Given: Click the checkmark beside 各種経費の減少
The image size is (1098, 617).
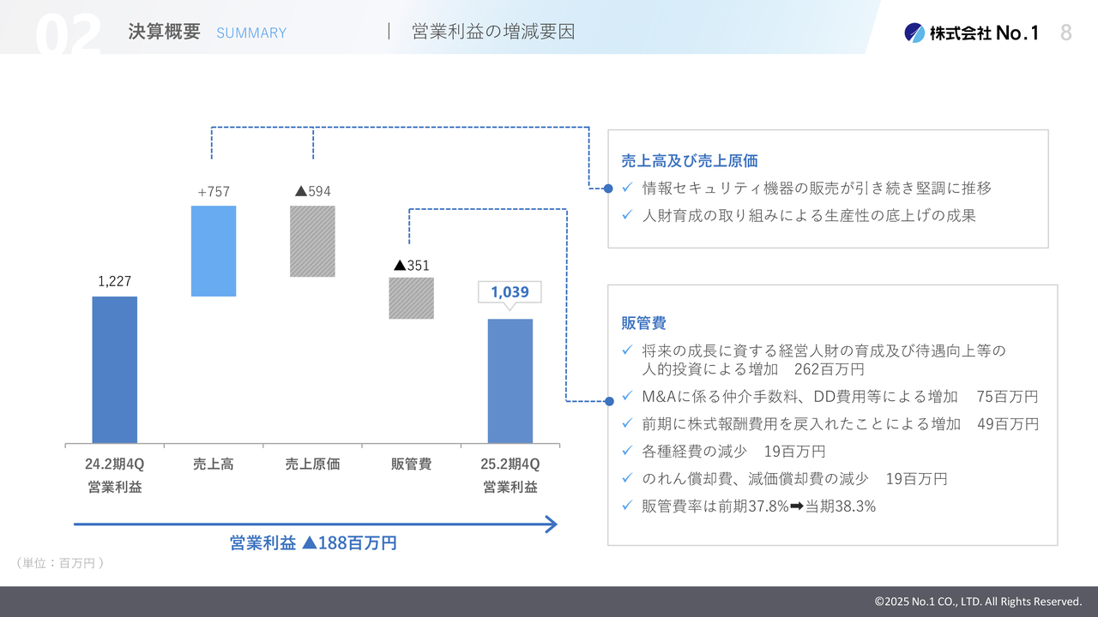Looking at the screenshot, I should point(627,451).
